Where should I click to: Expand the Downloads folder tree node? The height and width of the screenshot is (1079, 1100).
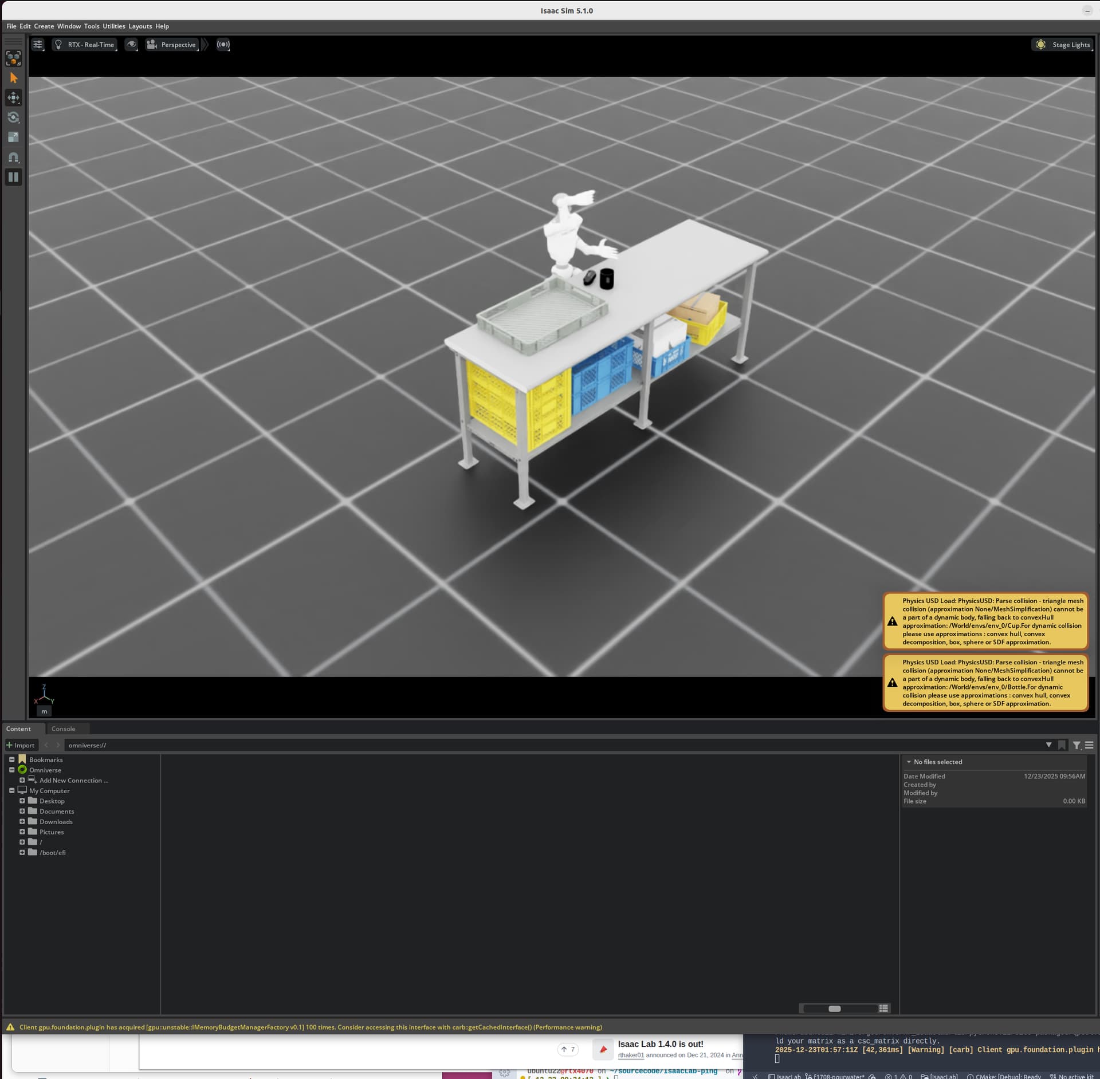click(22, 821)
